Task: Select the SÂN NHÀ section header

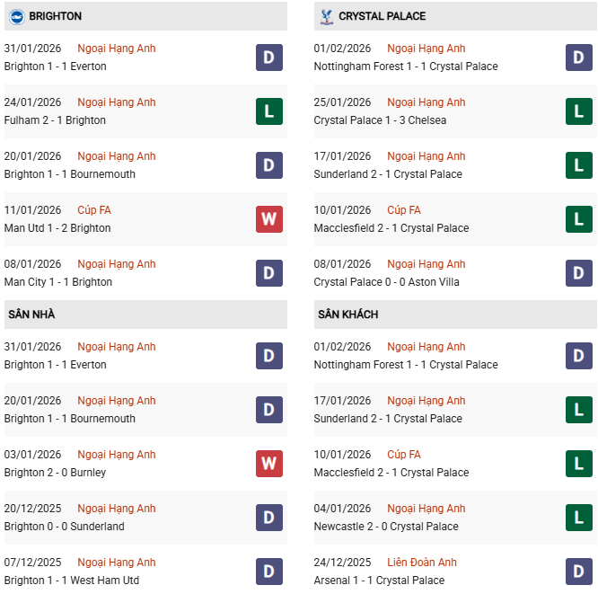Action: click(32, 315)
